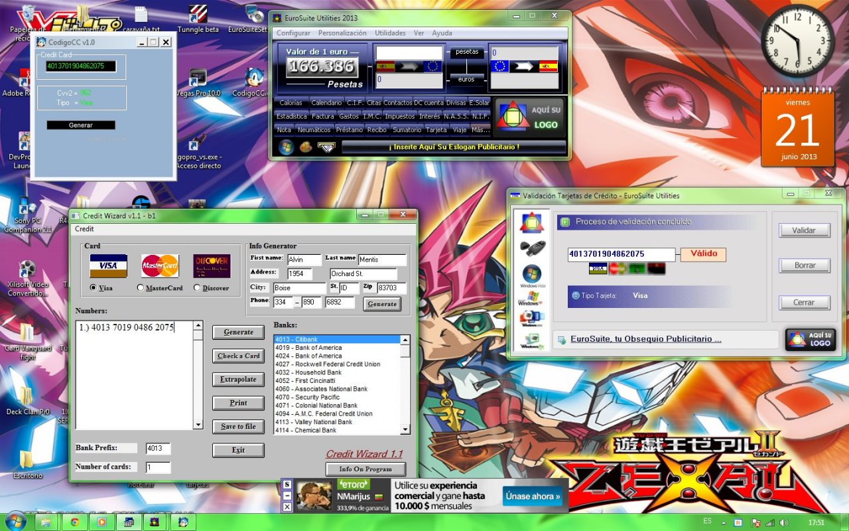This screenshot has width=849, height=531.
Task: Open the Tunngle beta desktop shortcut
Action: [x=198, y=16]
